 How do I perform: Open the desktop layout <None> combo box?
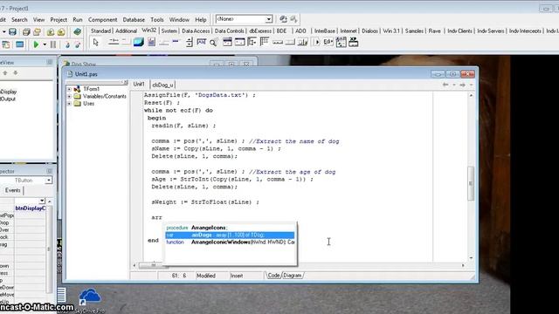tap(244, 19)
